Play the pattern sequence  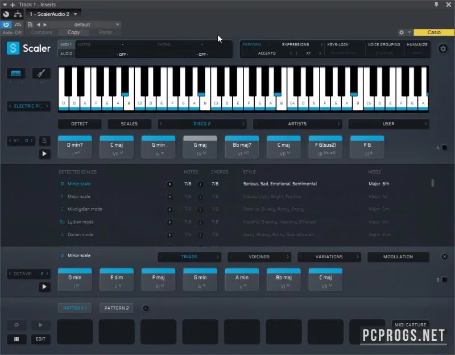point(40,325)
